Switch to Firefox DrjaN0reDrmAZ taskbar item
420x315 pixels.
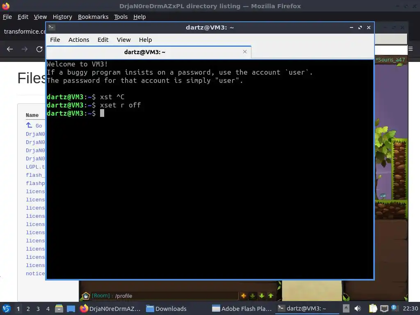[110, 308]
